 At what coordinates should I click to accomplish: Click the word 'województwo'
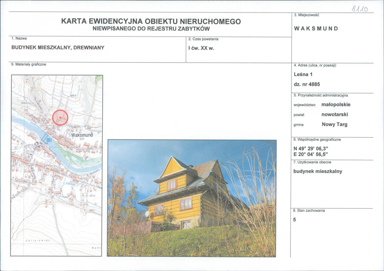pyautogui.click(x=304, y=105)
